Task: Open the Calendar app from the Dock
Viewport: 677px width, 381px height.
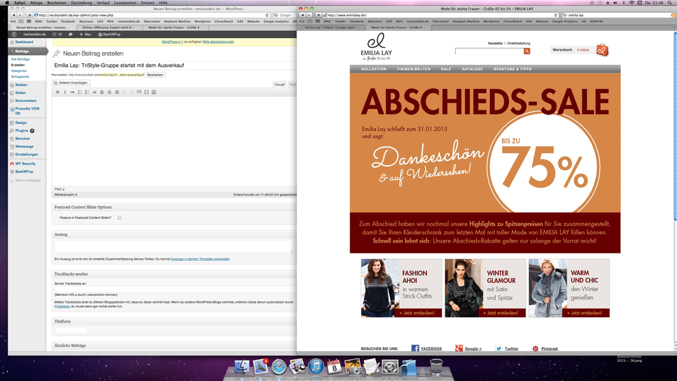Action: click(x=334, y=367)
